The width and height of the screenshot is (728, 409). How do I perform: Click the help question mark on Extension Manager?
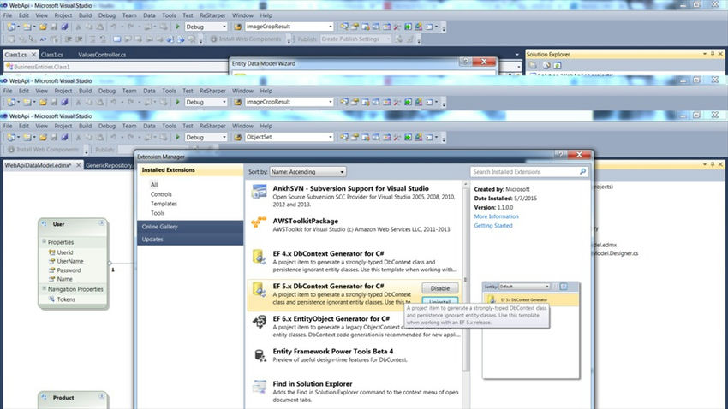[x=560, y=154]
